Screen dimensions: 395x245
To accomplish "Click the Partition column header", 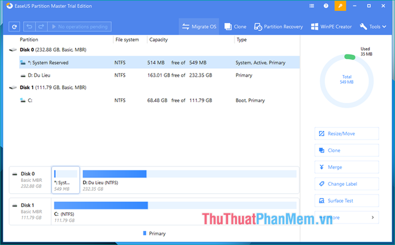I will pos(29,40).
